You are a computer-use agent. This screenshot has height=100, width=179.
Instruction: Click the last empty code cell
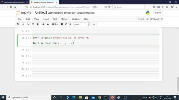(95, 76)
